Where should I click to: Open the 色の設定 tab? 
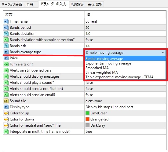[77, 4]
